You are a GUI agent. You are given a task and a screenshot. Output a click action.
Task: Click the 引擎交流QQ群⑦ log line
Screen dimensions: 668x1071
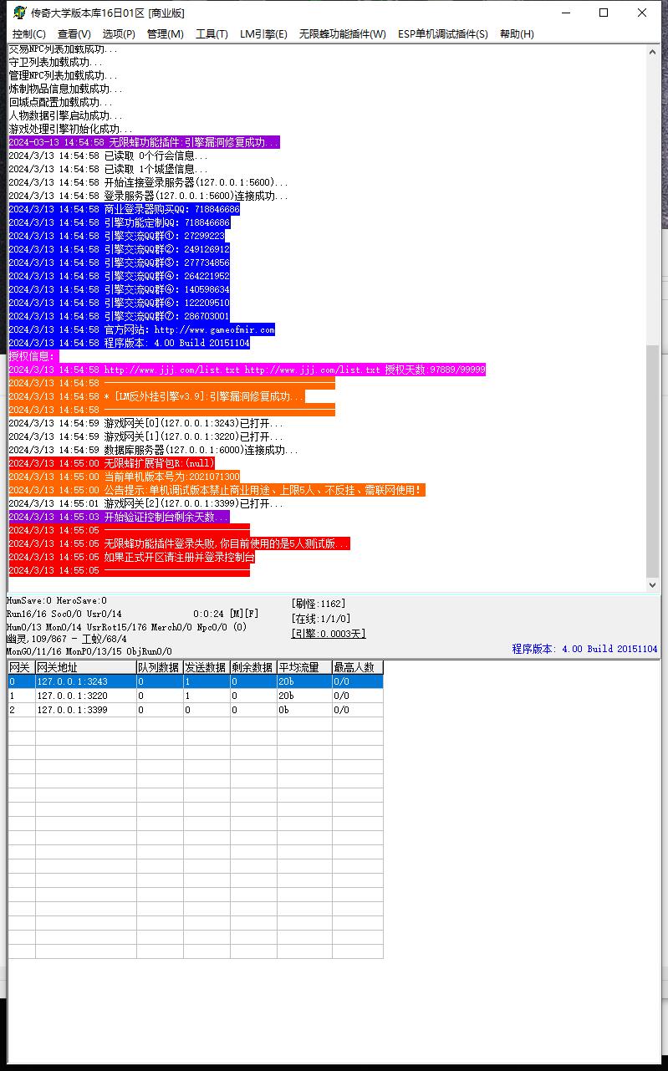tap(119, 316)
